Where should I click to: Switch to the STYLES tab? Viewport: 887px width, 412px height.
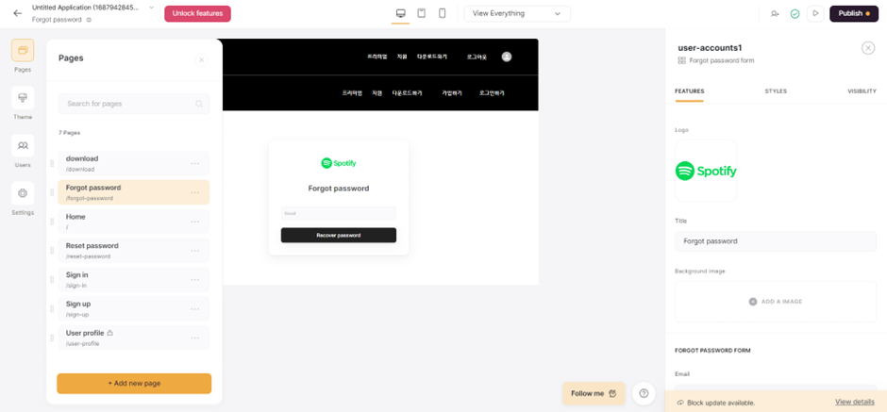point(776,91)
